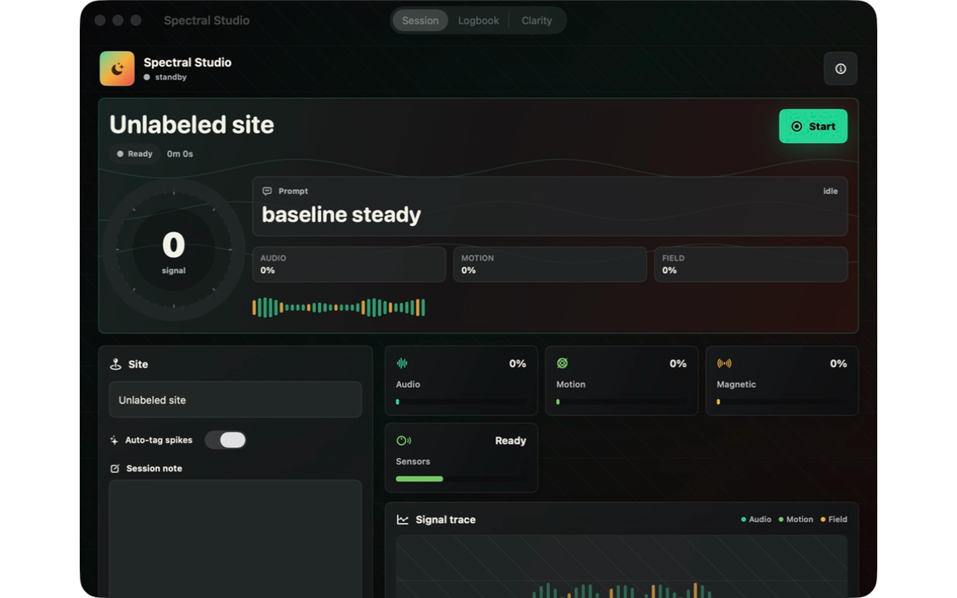Click the Session note edit icon
This screenshot has width=957, height=598.
[x=115, y=468]
